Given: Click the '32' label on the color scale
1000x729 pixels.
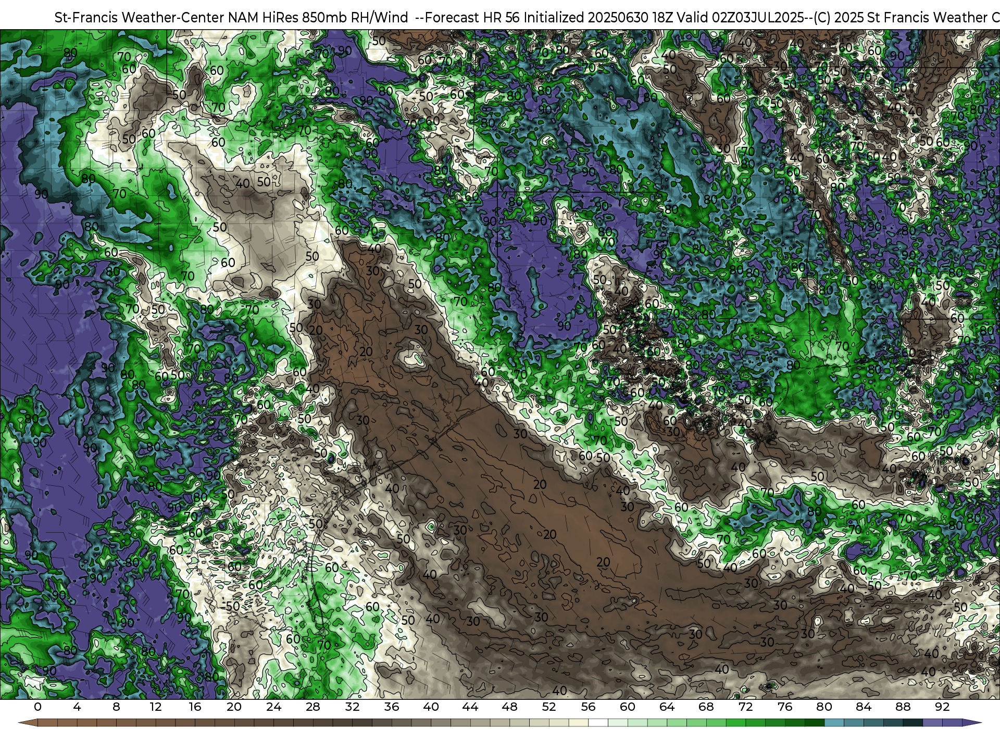Looking at the screenshot, I should coord(352,707).
